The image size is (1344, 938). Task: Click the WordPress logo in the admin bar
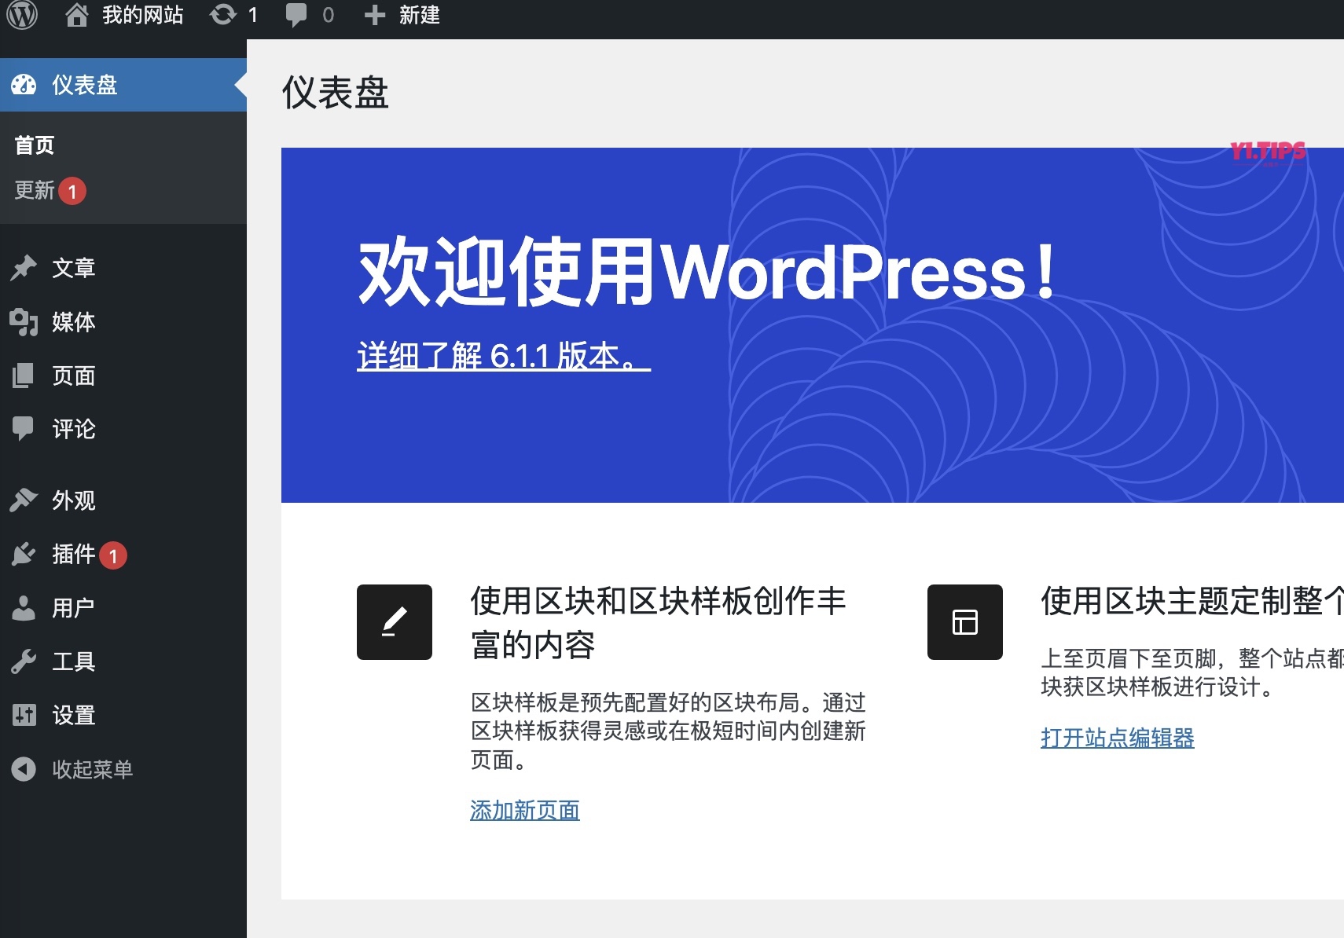click(22, 15)
